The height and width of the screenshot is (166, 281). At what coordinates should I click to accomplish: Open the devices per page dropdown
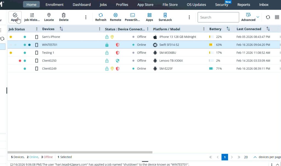tap(255, 157)
